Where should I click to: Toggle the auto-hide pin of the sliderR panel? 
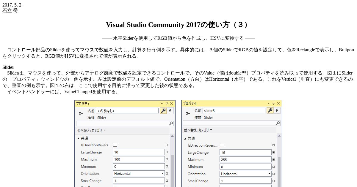[x=273, y=103]
